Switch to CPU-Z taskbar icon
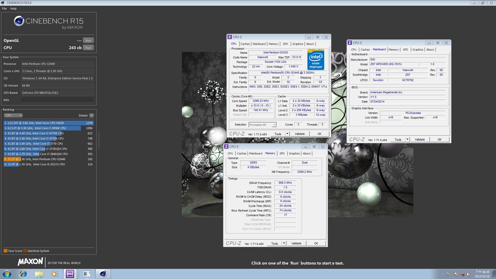The width and height of the screenshot is (496, 279). (70, 274)
